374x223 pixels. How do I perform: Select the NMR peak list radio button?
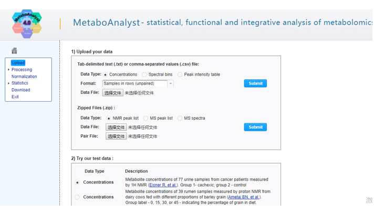pos(109,118)
